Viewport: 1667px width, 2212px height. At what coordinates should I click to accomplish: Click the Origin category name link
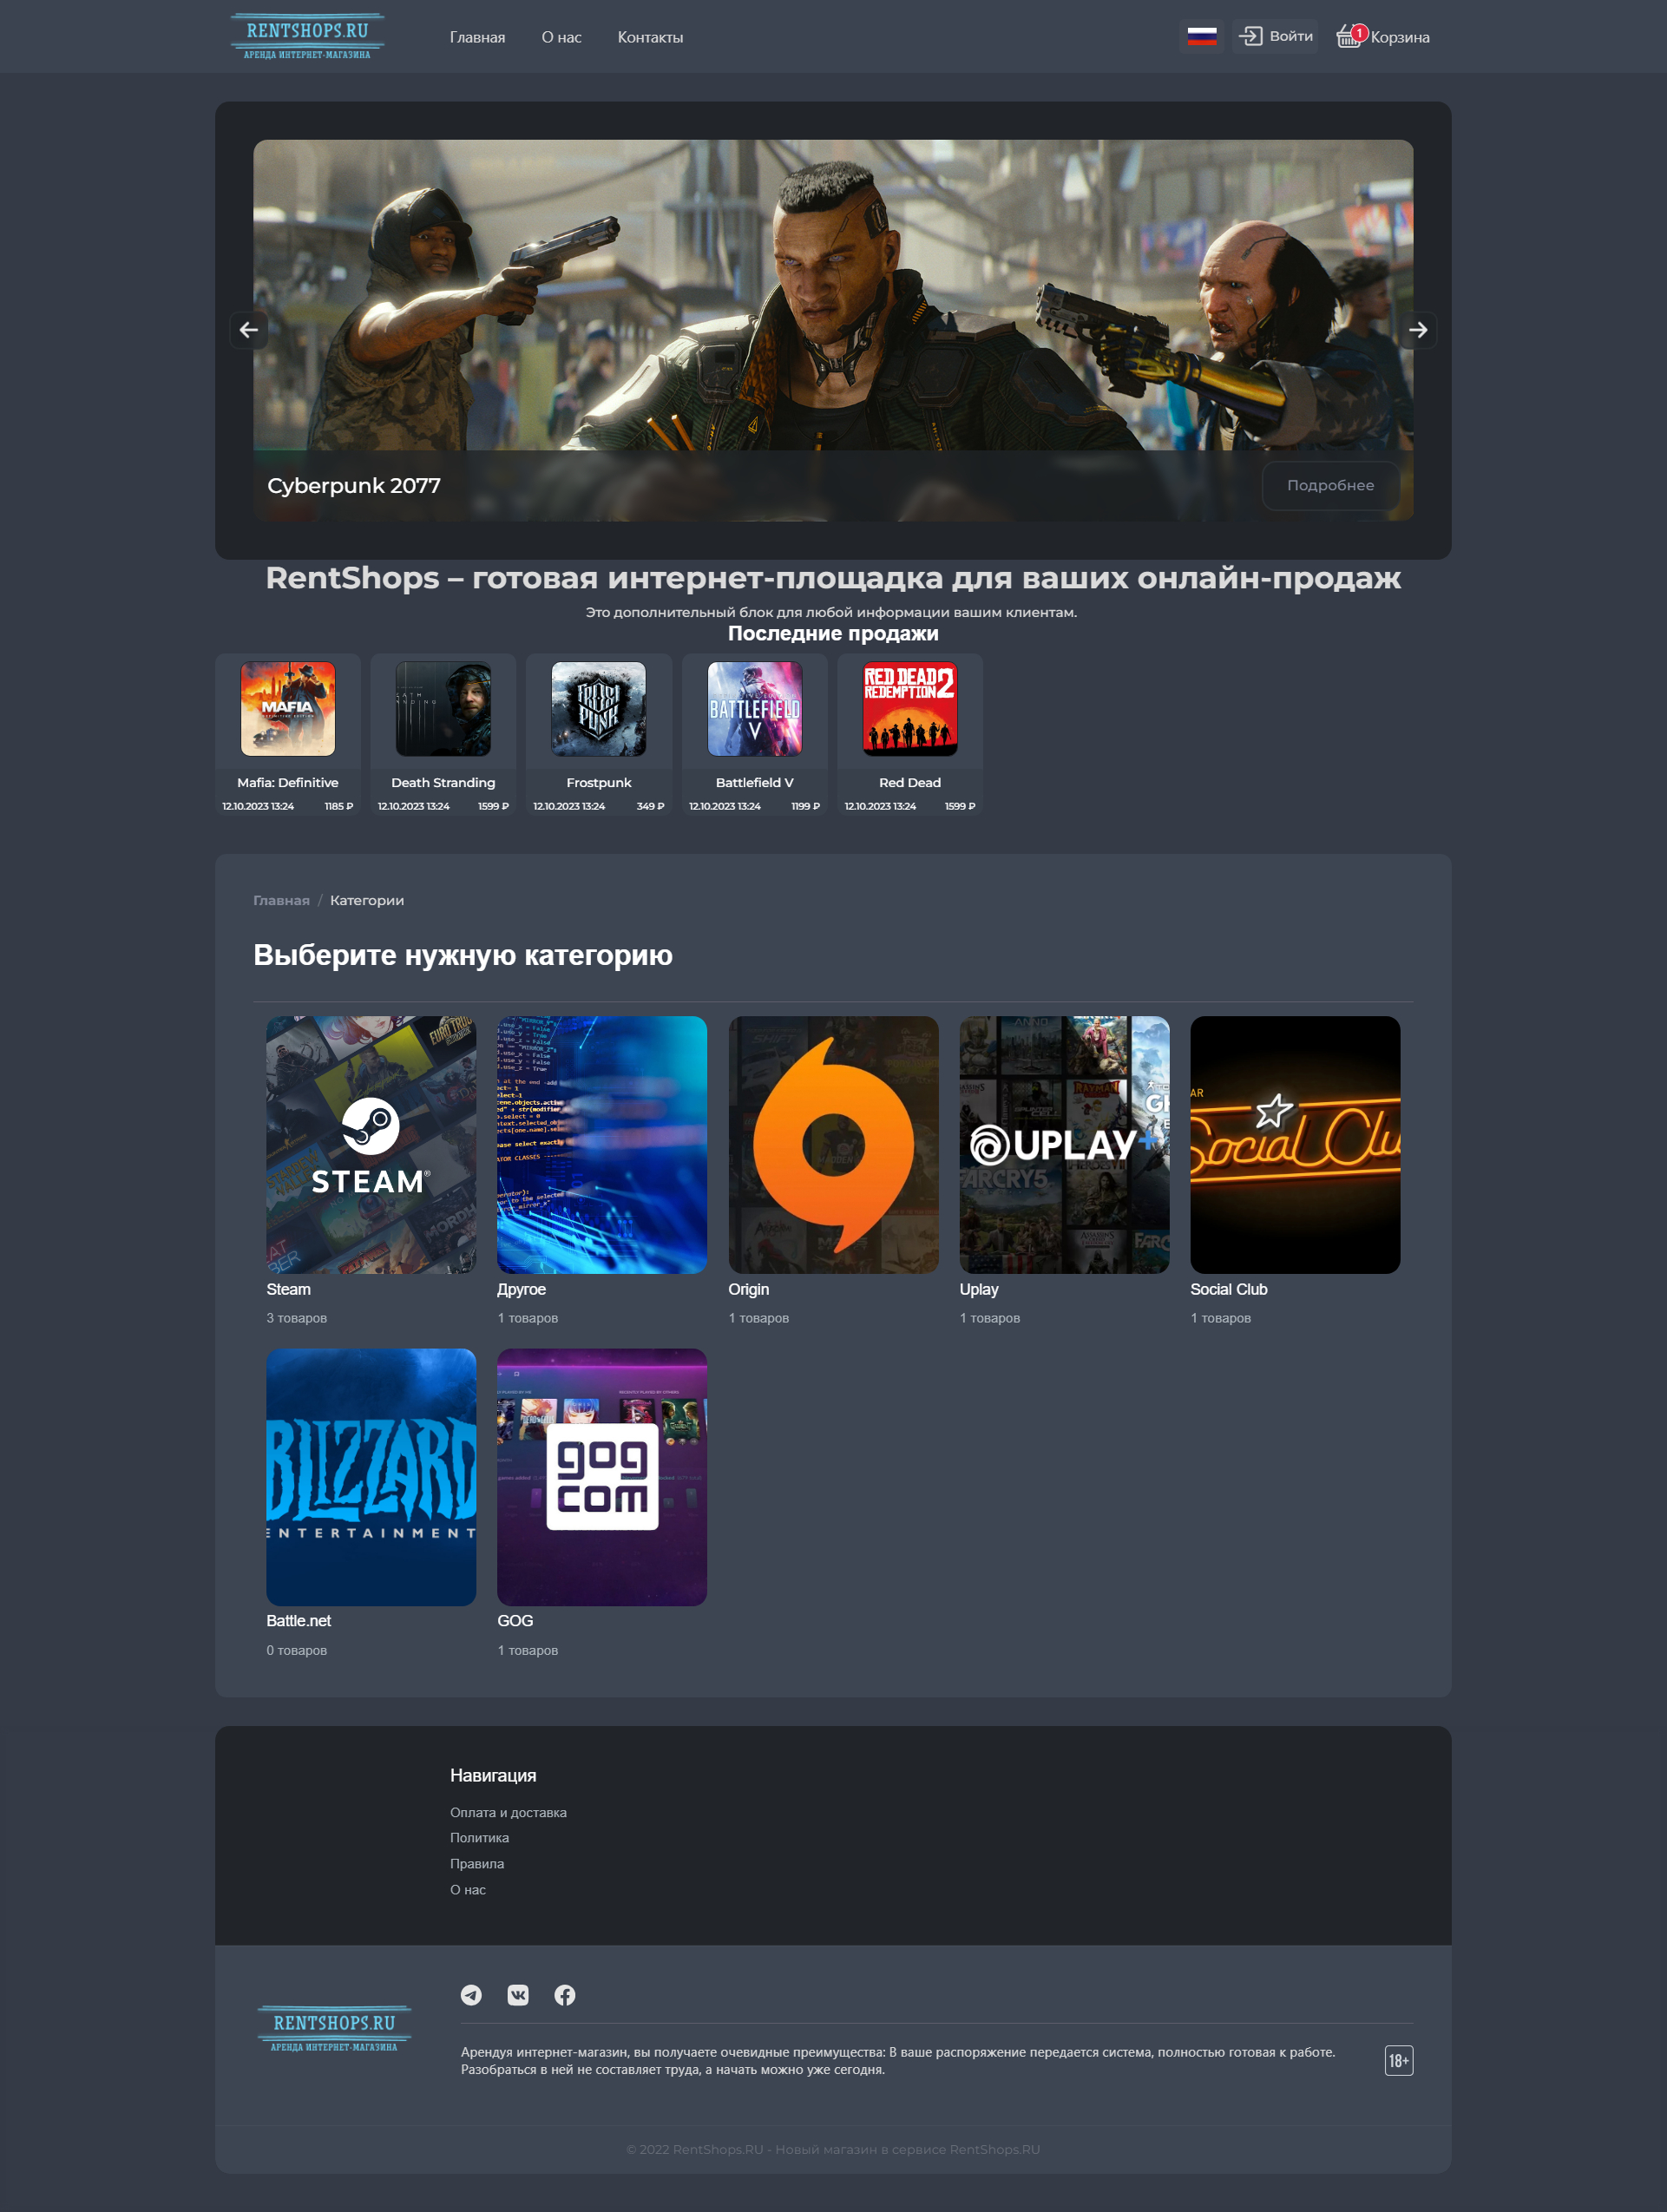[748, 1290]
